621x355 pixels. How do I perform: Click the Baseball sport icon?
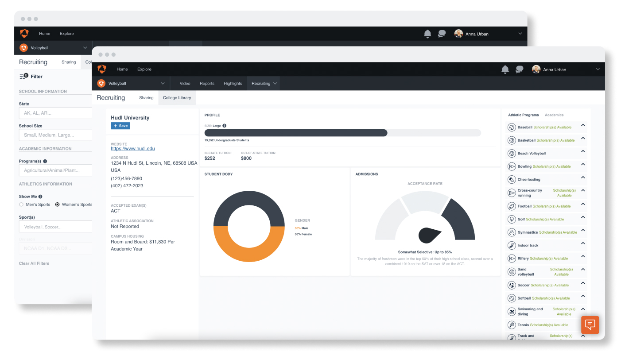[512, 127]
